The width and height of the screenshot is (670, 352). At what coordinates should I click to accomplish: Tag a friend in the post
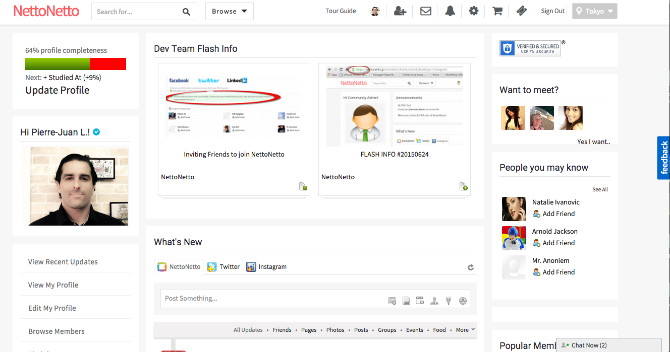(434, 301)
